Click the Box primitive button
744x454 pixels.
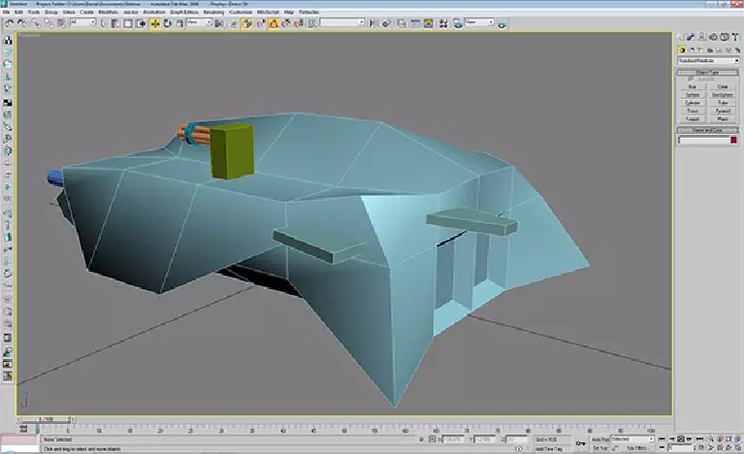click(693, 85)
